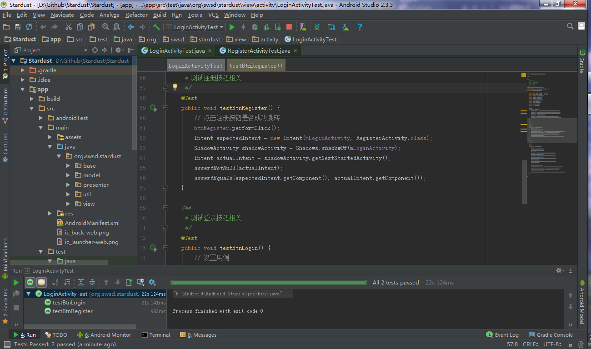Screen dimensions: 591x349
Task: Click Scroll from Source target icon
Action: (95, 50)
